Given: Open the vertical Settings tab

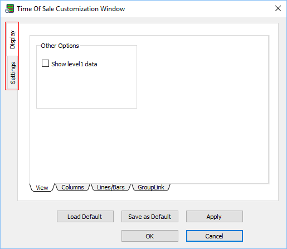Looking at the screenshot, I should 13,73.
